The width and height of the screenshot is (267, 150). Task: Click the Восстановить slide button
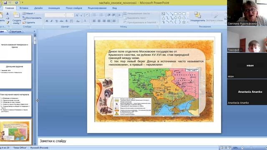32,18
